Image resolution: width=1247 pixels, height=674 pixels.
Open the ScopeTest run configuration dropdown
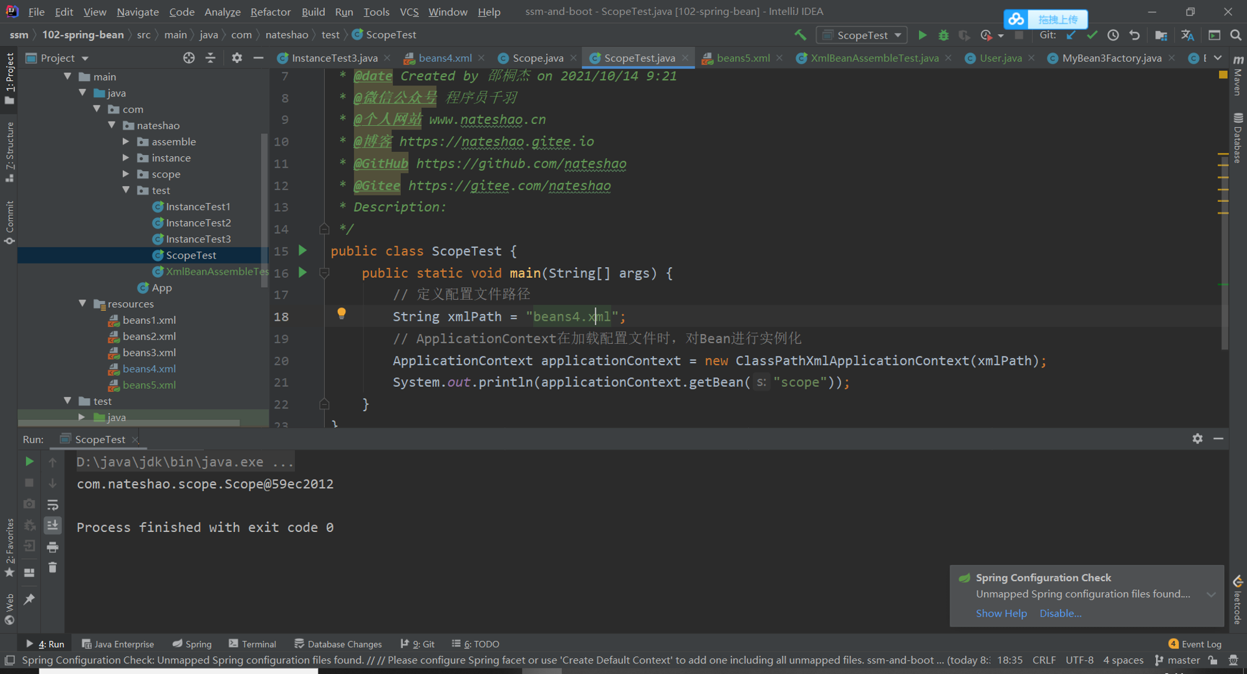coord(862,35)
